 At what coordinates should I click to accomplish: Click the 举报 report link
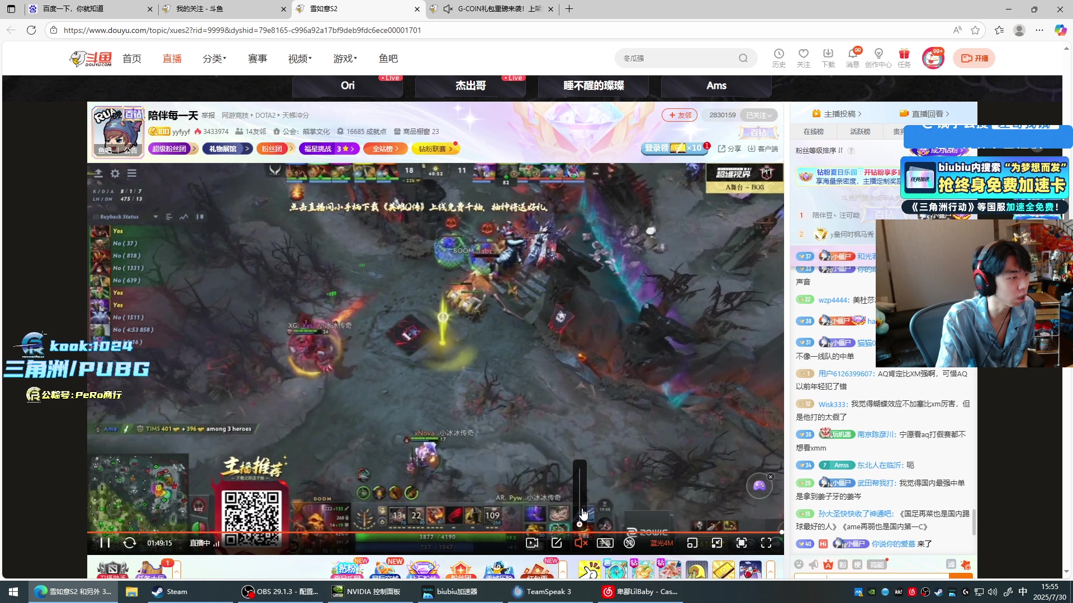(208, 116)
